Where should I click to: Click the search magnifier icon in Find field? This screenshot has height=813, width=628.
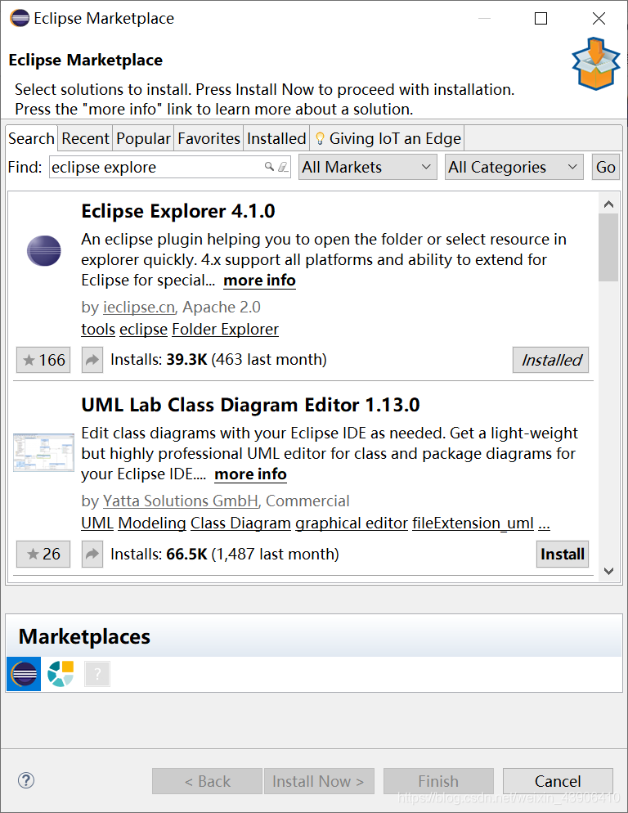(x=269, y=166)
